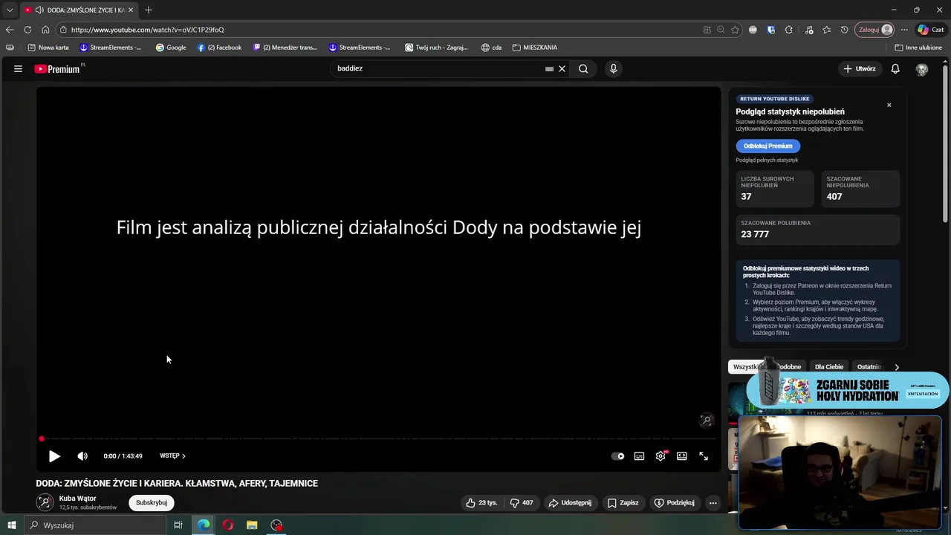The image size is (951, 535).
Task: Click the Utwórz create button
Action: pyautogui.click(x=860, y=68)
